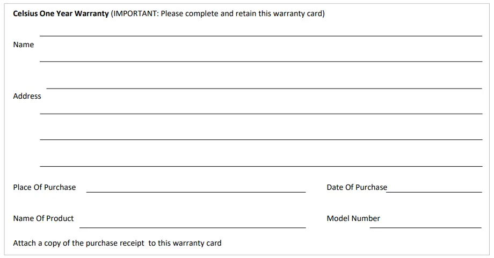This screenshot has width=494, height=258.
Task: Click the "Name Of Product" label
Action: click(x=43, y=219)
